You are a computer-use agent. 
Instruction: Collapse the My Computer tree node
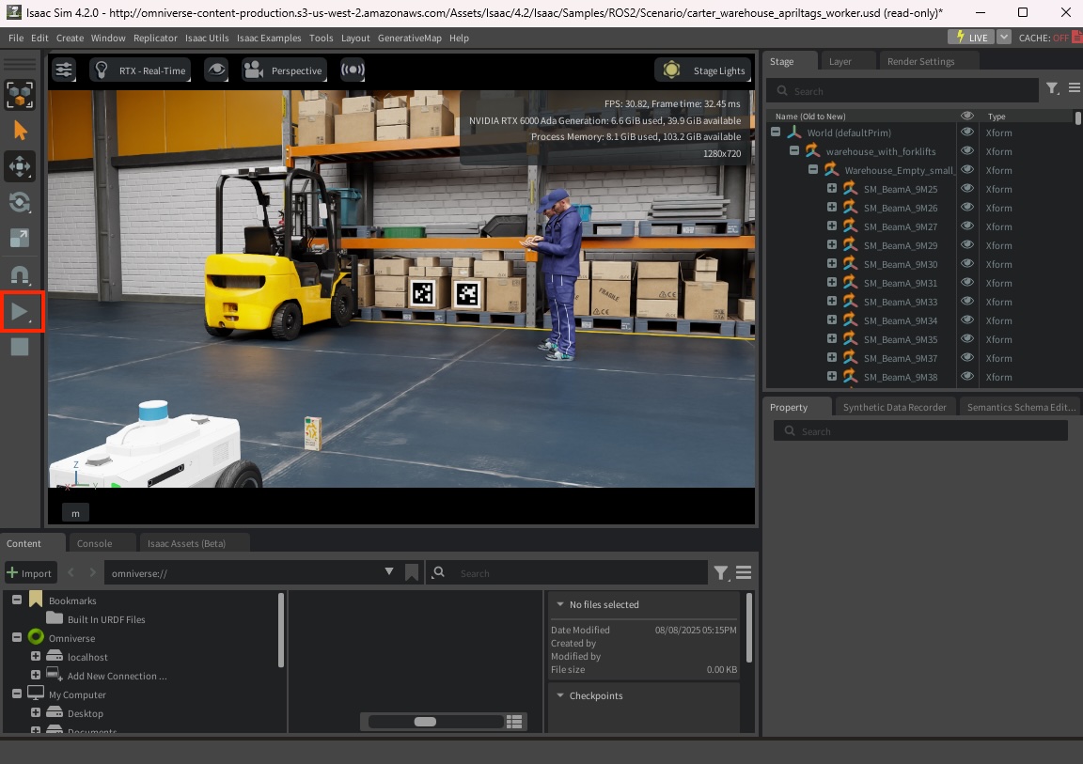(x=17, y=694)
